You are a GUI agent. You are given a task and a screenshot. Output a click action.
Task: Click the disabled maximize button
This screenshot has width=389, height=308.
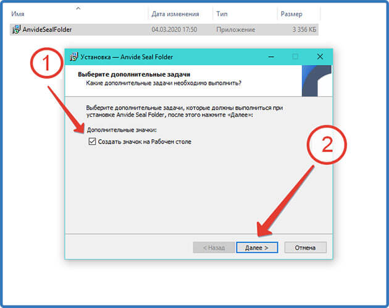(295, 57)
